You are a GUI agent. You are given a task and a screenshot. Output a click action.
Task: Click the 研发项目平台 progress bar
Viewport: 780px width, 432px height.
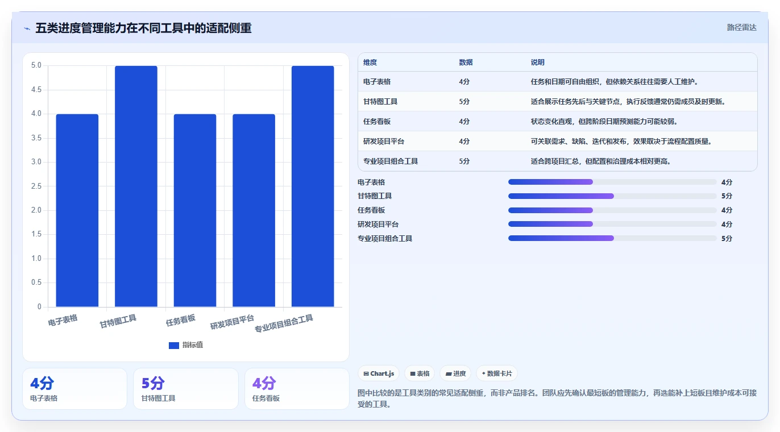[x=612, y=224]
